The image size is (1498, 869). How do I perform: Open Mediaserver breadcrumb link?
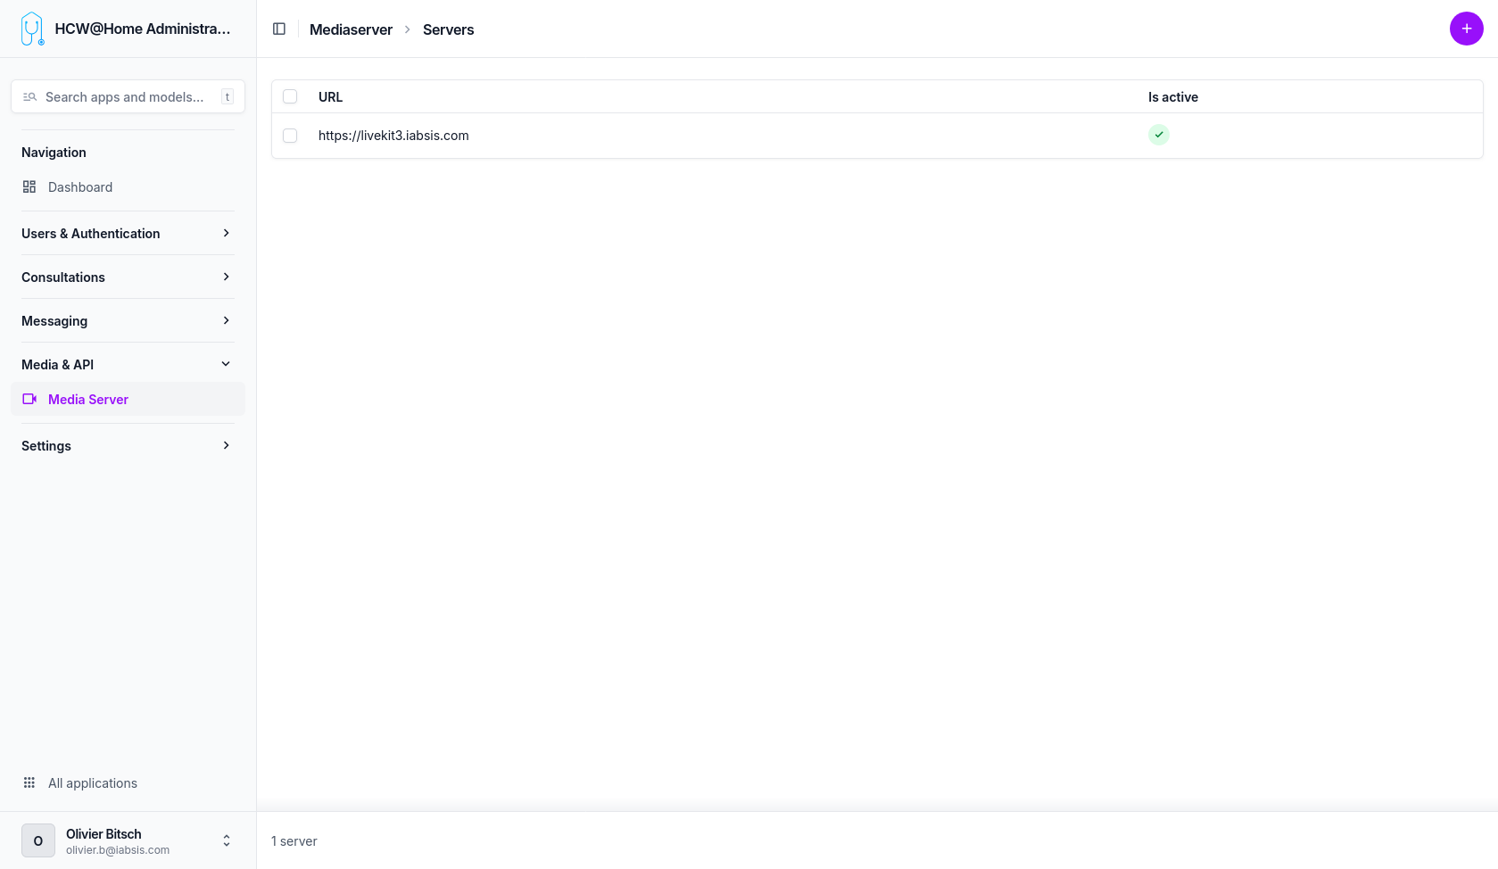(351, 29)
